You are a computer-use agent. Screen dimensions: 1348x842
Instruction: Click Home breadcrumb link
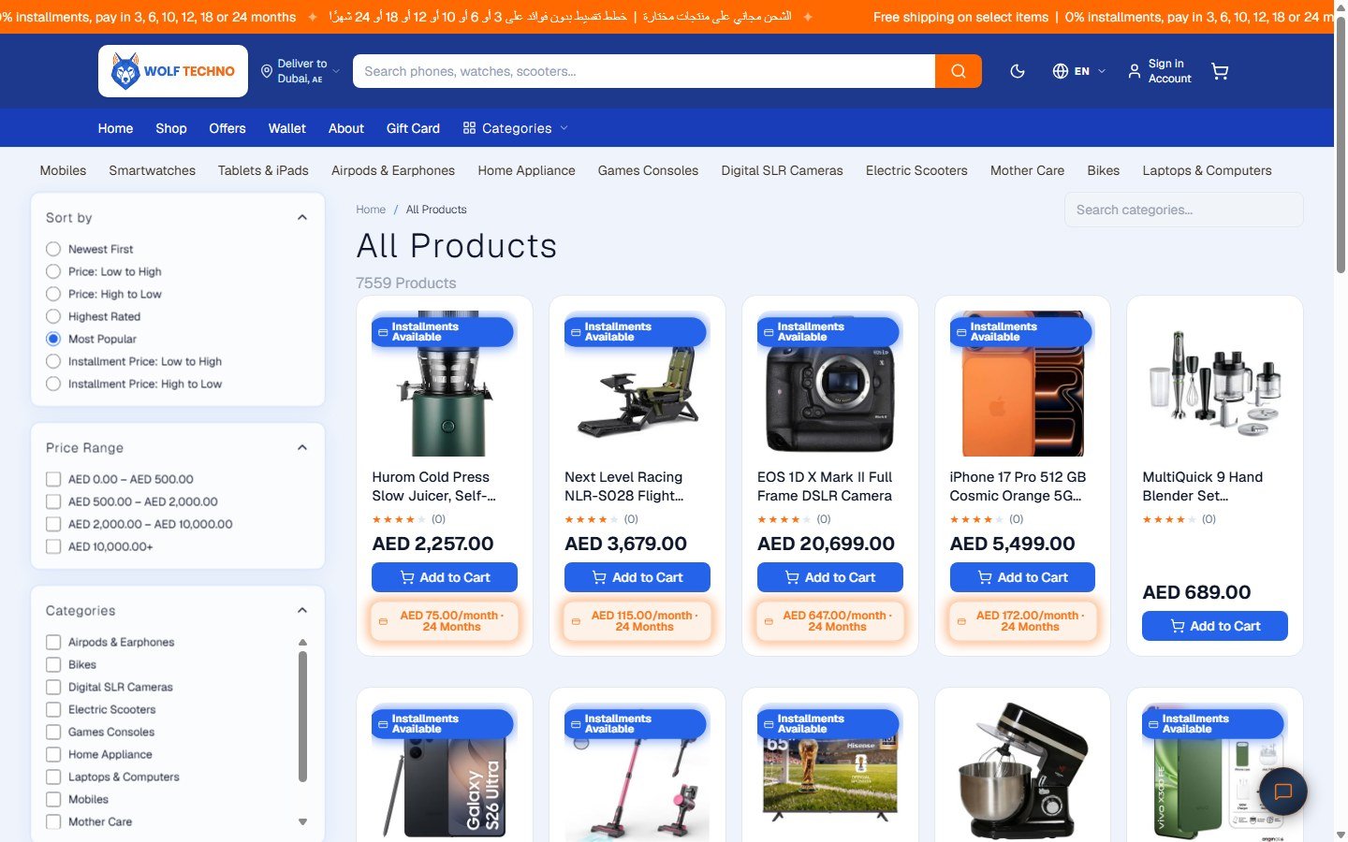pyautogui.click(x=371, y=210)
